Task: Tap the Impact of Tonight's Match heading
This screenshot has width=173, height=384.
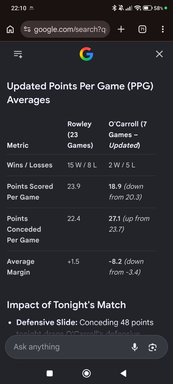Action: [x=66, y=305]
